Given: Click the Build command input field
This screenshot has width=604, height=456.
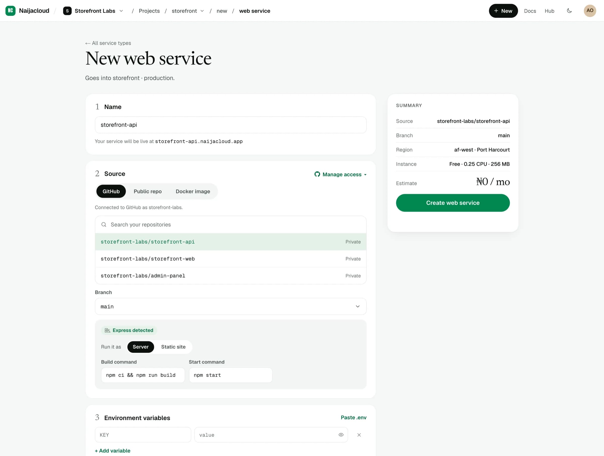Looking at the screenshot, I should tap(143, 375).
